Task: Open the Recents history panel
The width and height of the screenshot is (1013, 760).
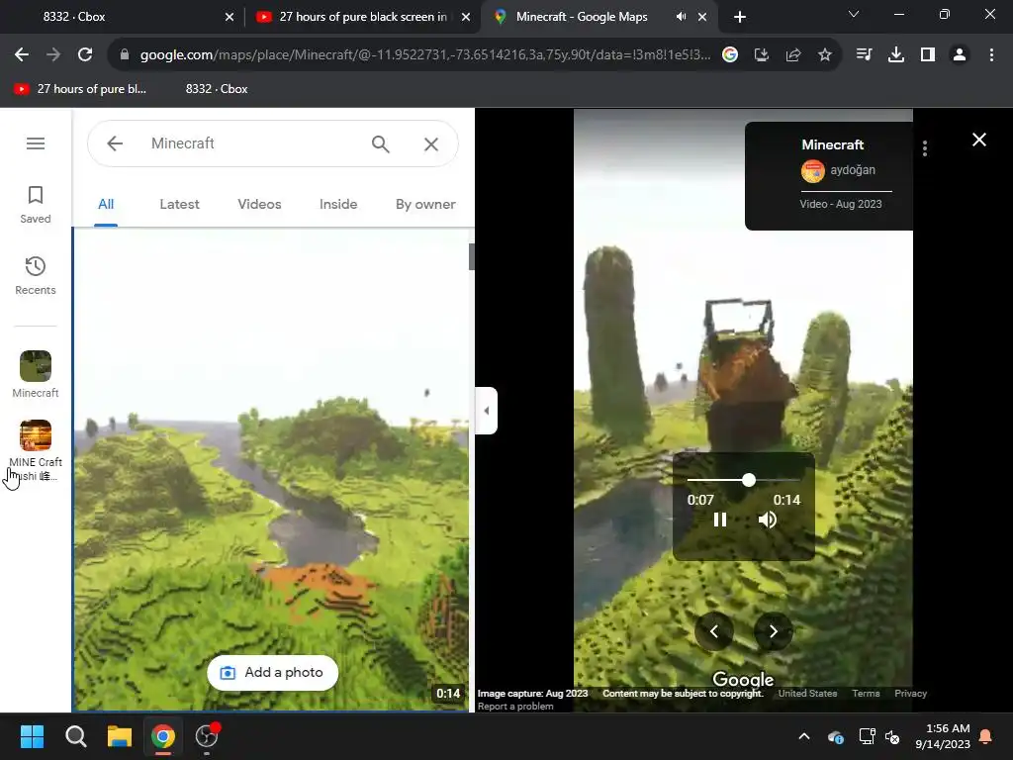Action: coord(36,276)
